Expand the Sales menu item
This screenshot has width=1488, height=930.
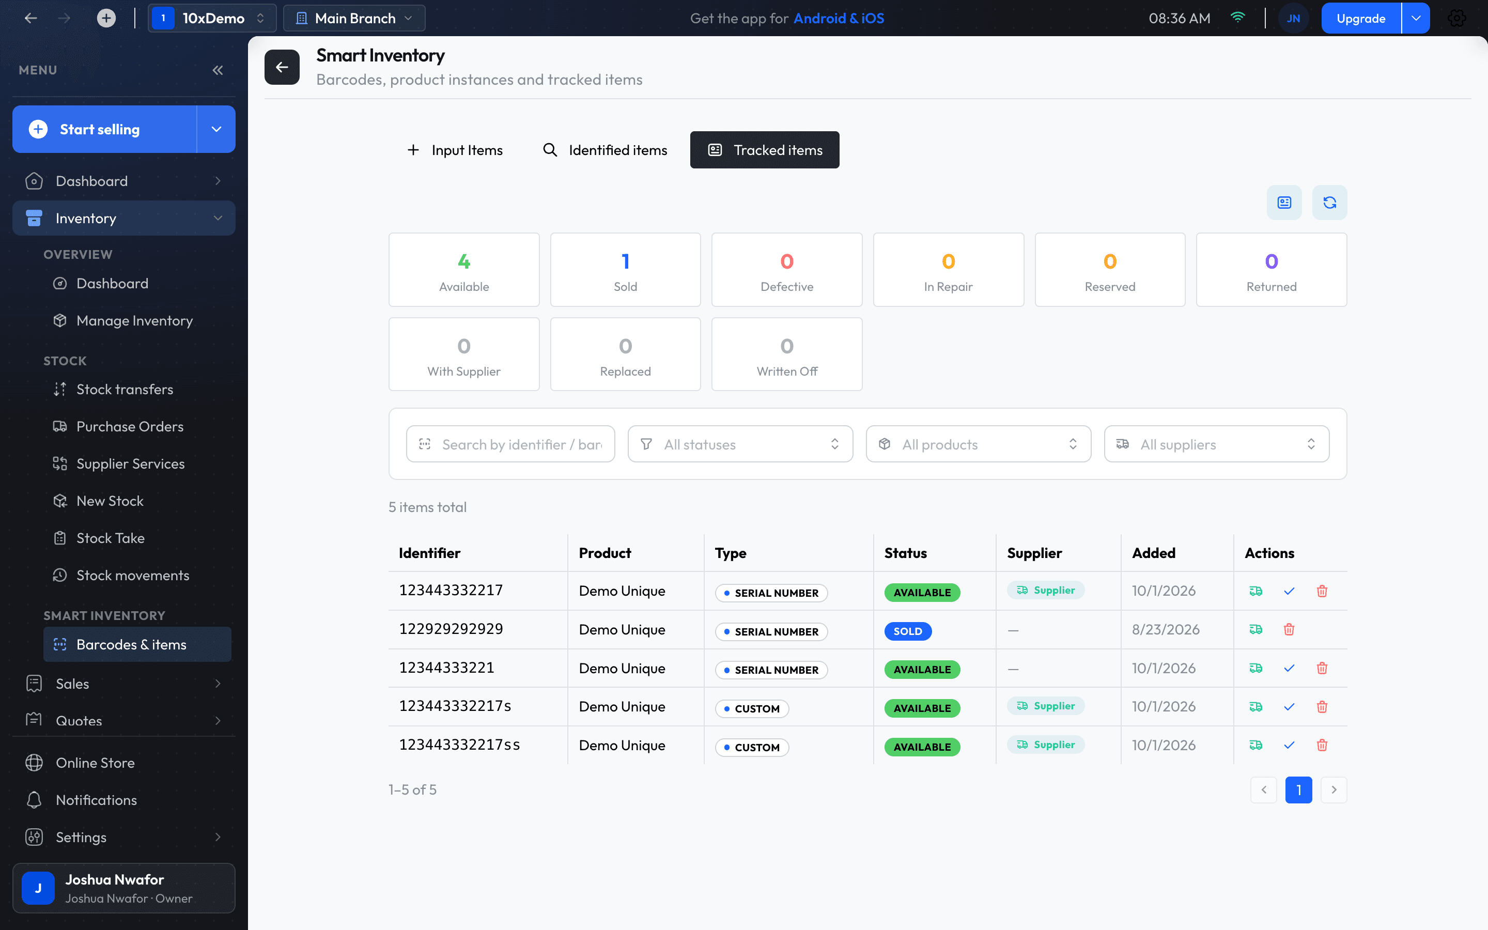(123, 684)
